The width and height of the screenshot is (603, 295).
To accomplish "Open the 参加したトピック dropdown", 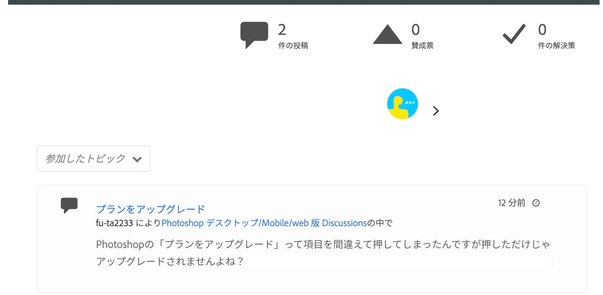I will tap(93, 159).
